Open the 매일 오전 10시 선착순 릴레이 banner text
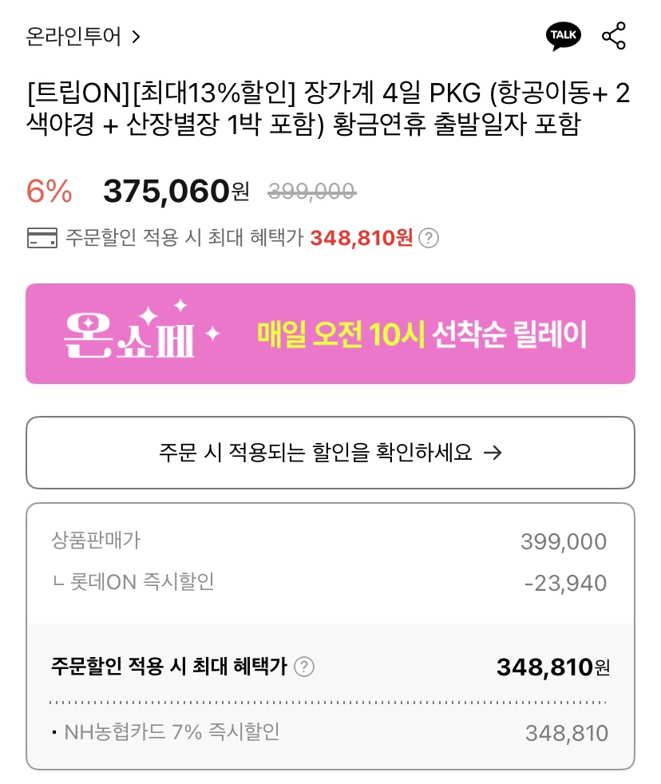The height and width of the screenshot is (784, 661). point(422,335)
